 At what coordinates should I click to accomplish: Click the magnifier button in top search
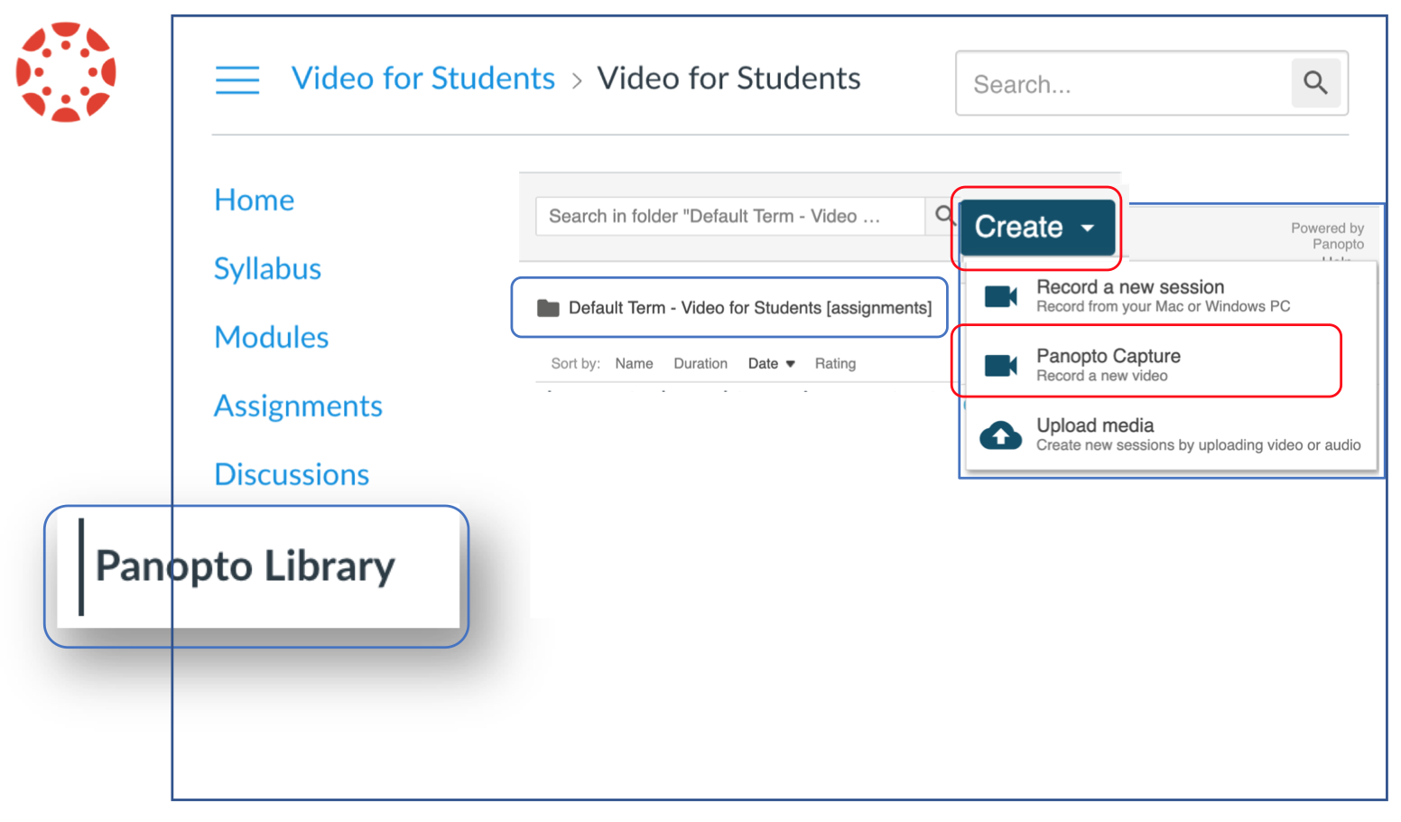tap(1315, 83)
